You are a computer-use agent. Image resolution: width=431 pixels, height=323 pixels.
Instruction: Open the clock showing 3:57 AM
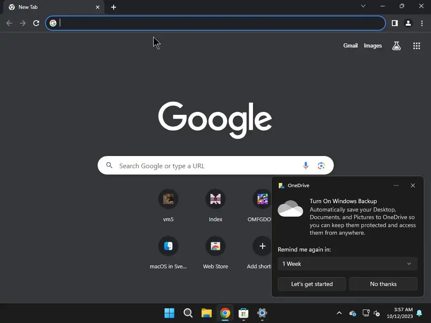(x=400, y=313)
